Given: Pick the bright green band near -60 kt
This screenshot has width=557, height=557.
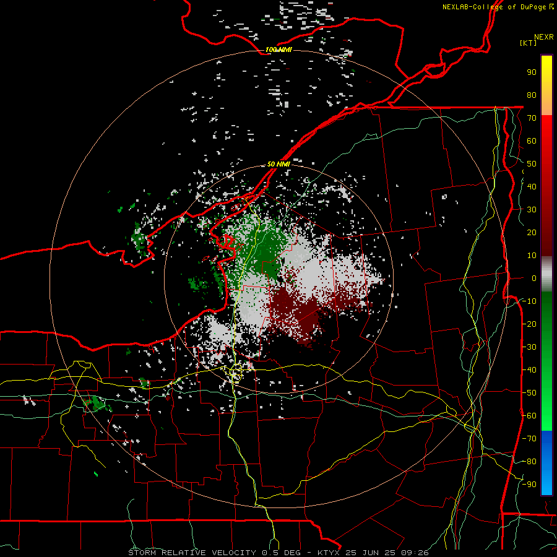Looking at the screenshot, I should [x=546, y=417].
